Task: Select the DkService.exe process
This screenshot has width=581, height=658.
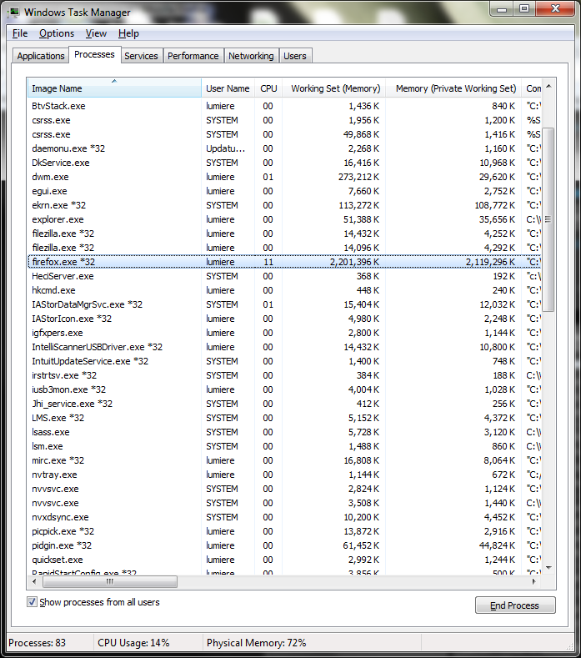Action: 284,163
